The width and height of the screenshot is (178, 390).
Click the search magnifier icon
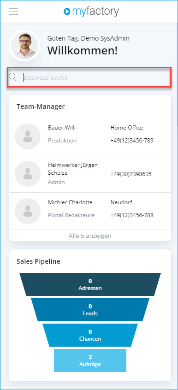(12, 77)
